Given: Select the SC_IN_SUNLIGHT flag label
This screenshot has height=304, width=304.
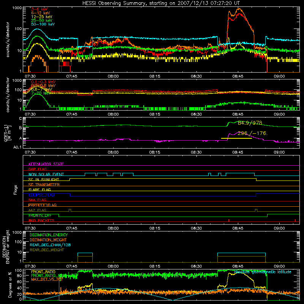Looking at the screenshot, I should coord(44,179).
